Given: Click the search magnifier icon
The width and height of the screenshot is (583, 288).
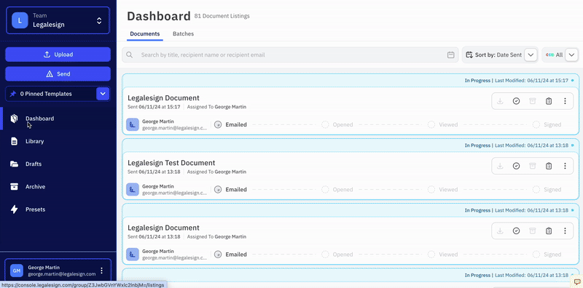Looking at the screenshot, I should tap(130, 55).
